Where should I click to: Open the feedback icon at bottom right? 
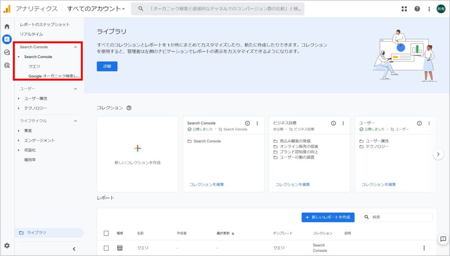coord(443,239)
